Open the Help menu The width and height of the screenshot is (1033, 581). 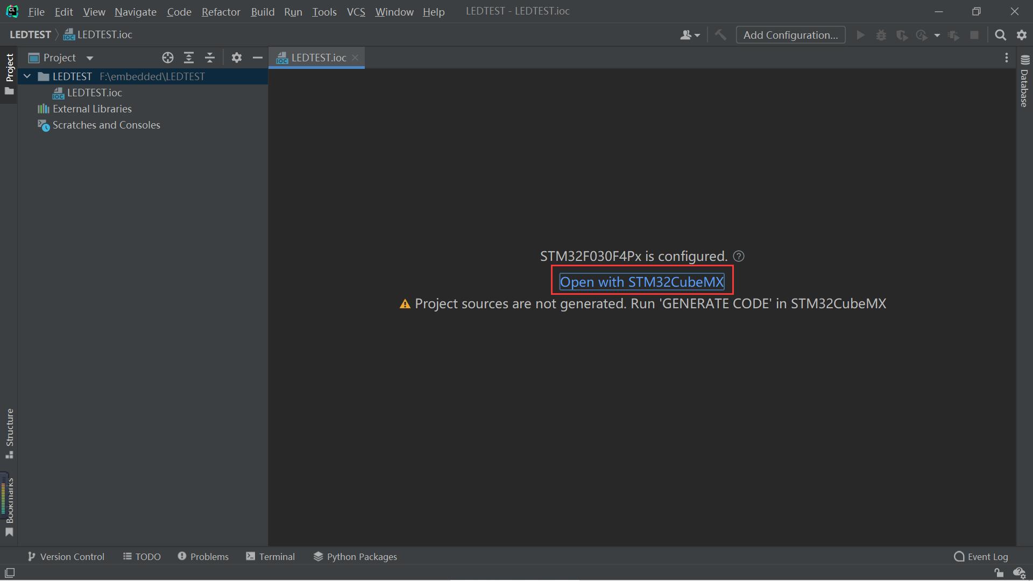pos(434,12)
